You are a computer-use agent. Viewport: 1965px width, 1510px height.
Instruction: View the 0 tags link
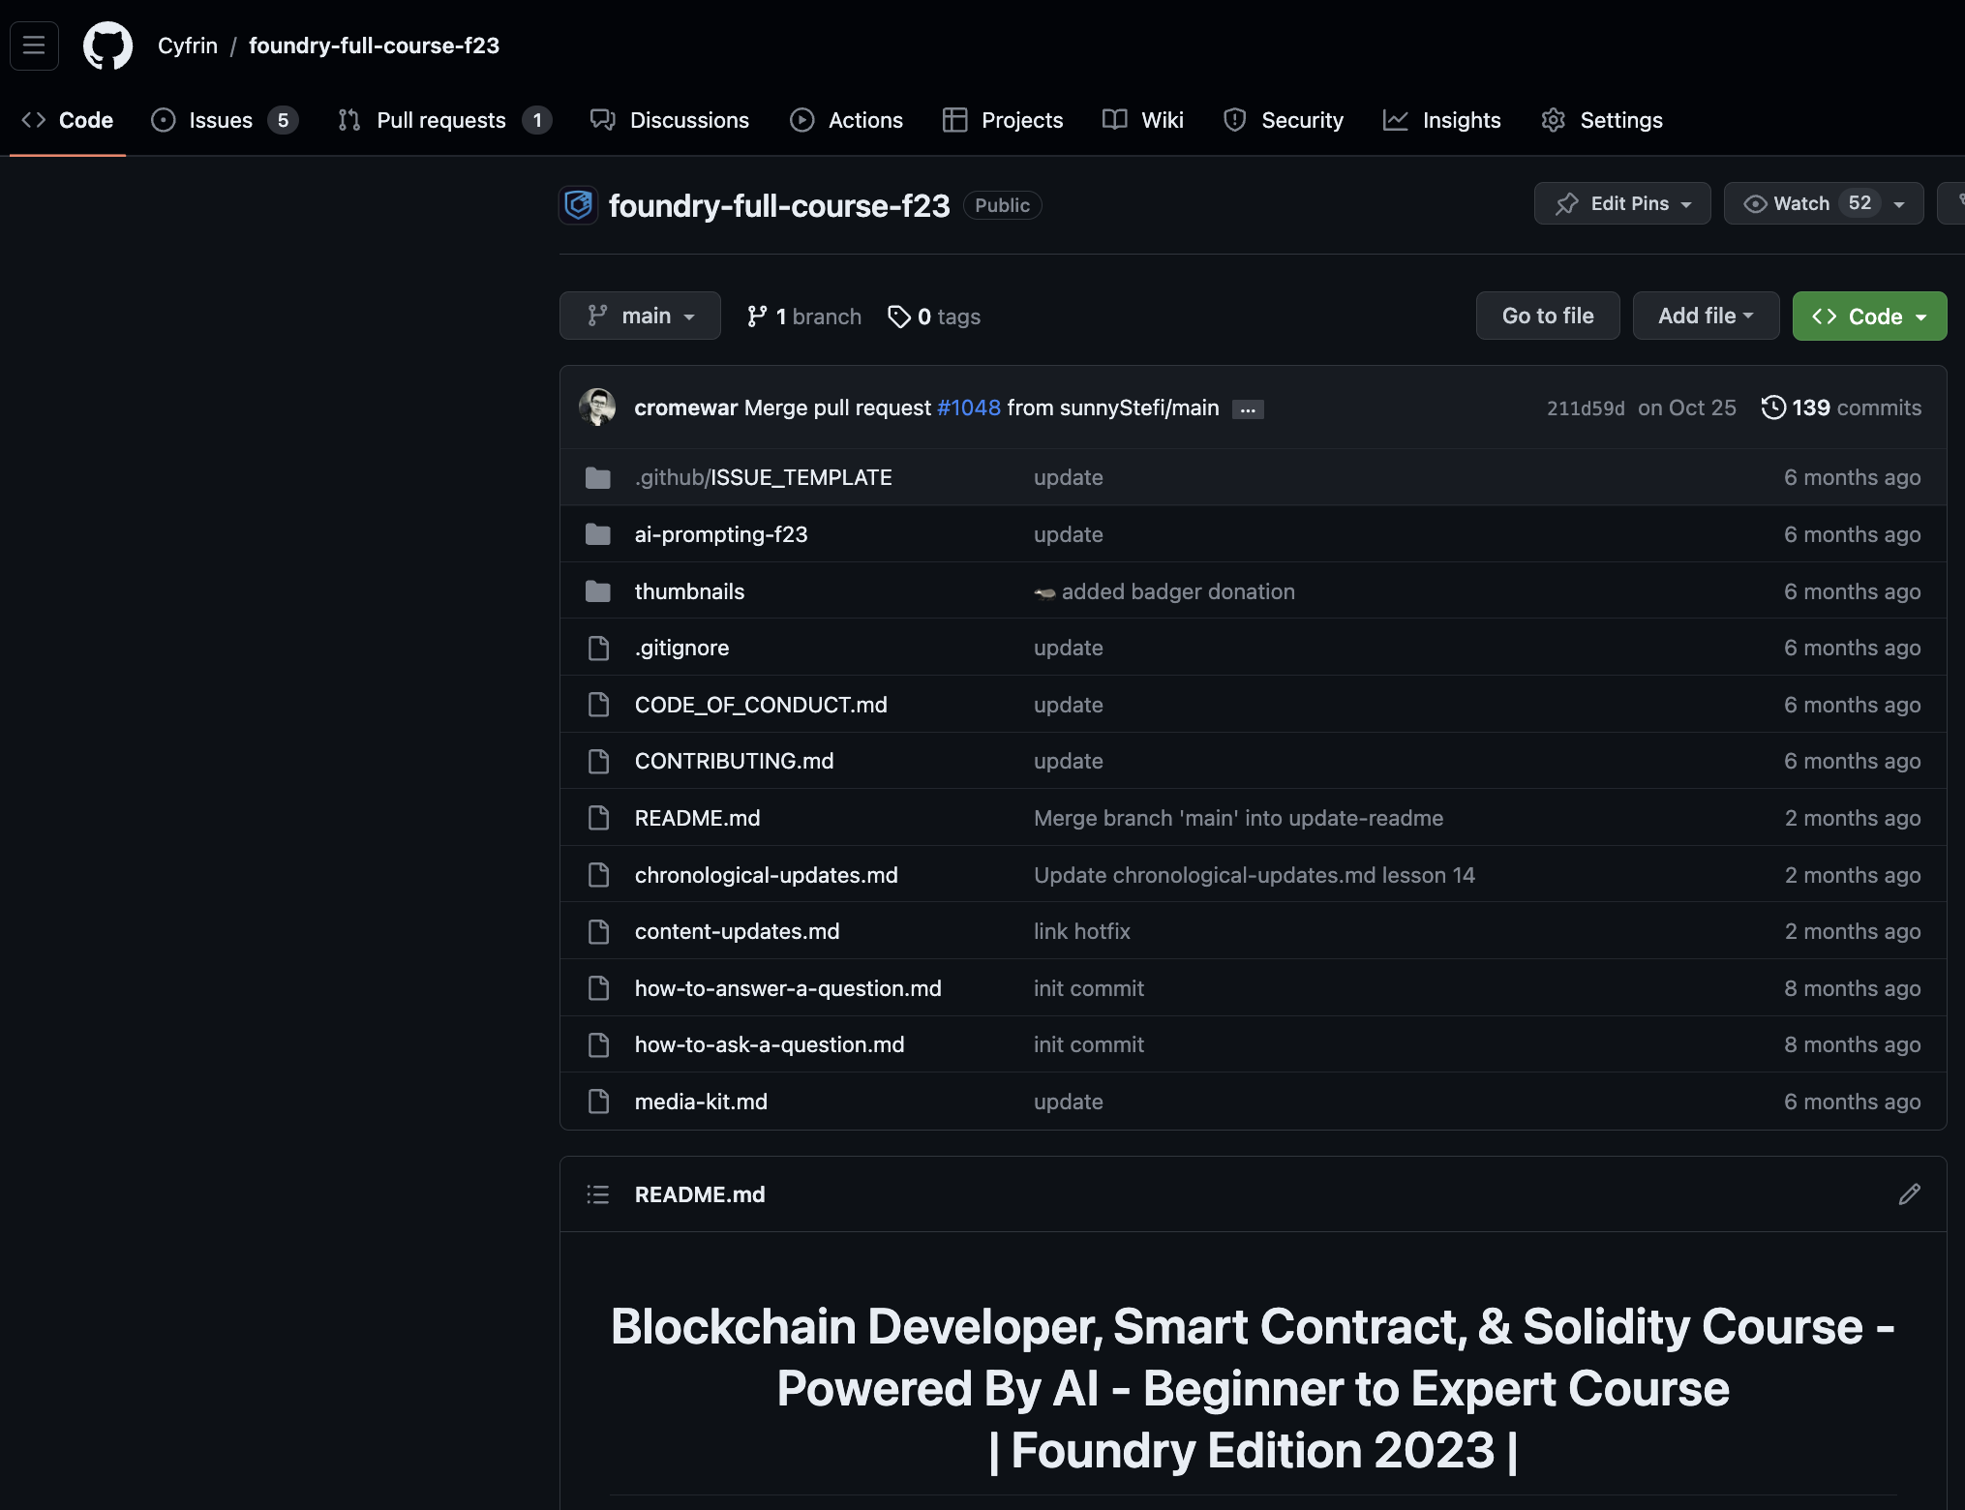(934, 317)
